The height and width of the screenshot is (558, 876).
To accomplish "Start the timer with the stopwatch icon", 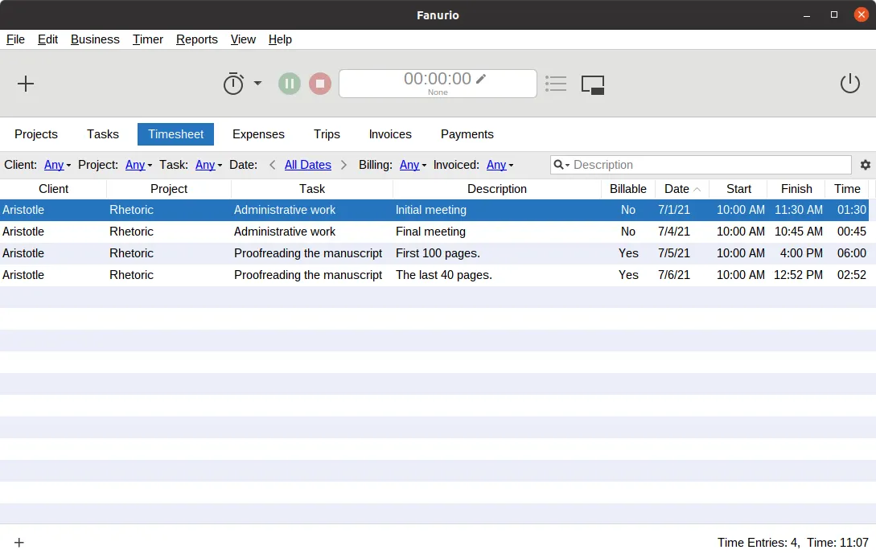I will coord(233,84).
